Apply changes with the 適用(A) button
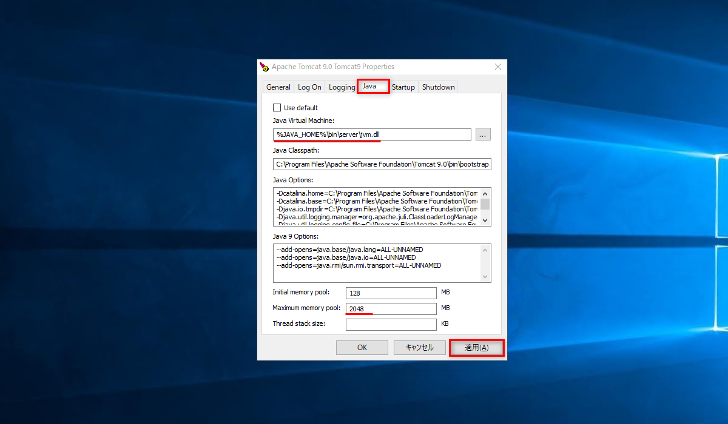 click(x=476, y=348)
